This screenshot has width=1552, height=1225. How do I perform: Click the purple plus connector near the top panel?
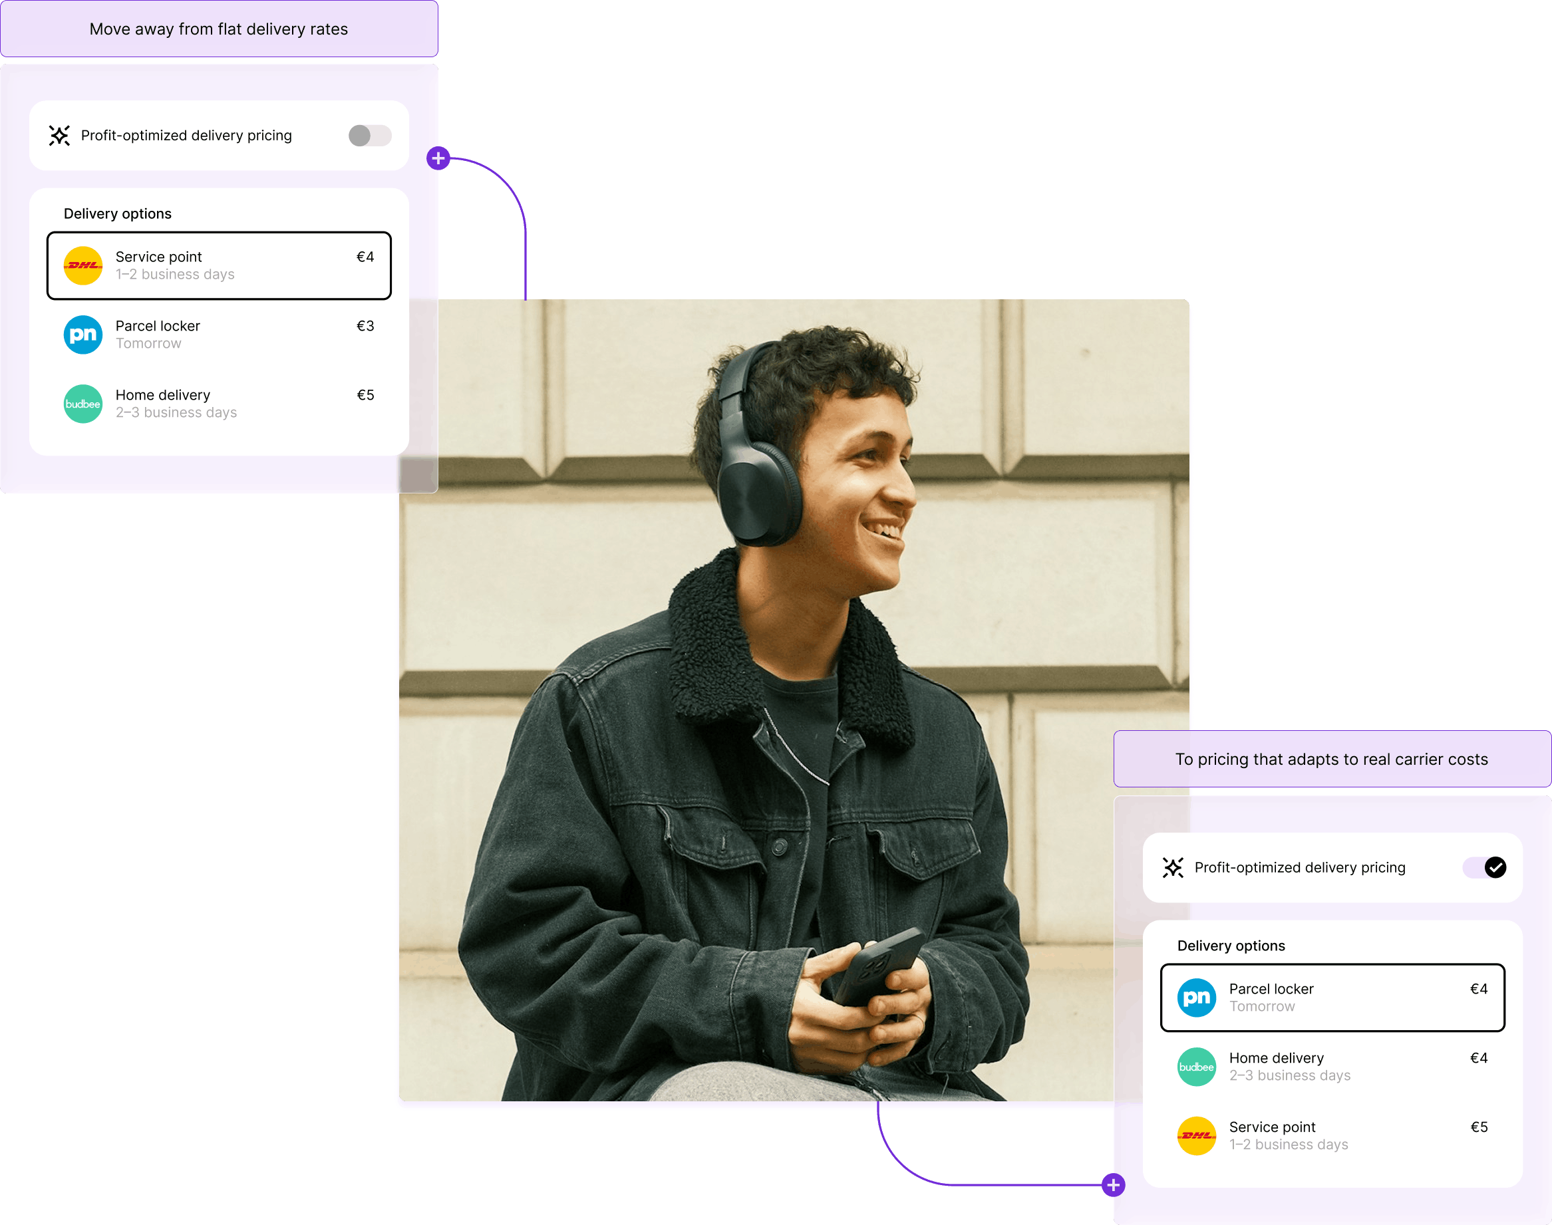(438, 158)
